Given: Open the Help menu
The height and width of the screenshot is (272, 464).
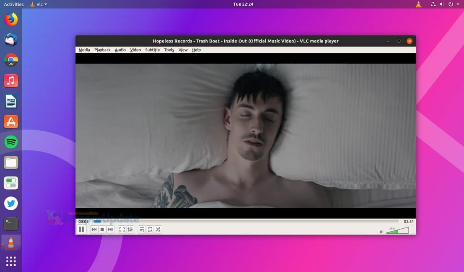Looking at the screenshot, I should click(x=196, y=50).
